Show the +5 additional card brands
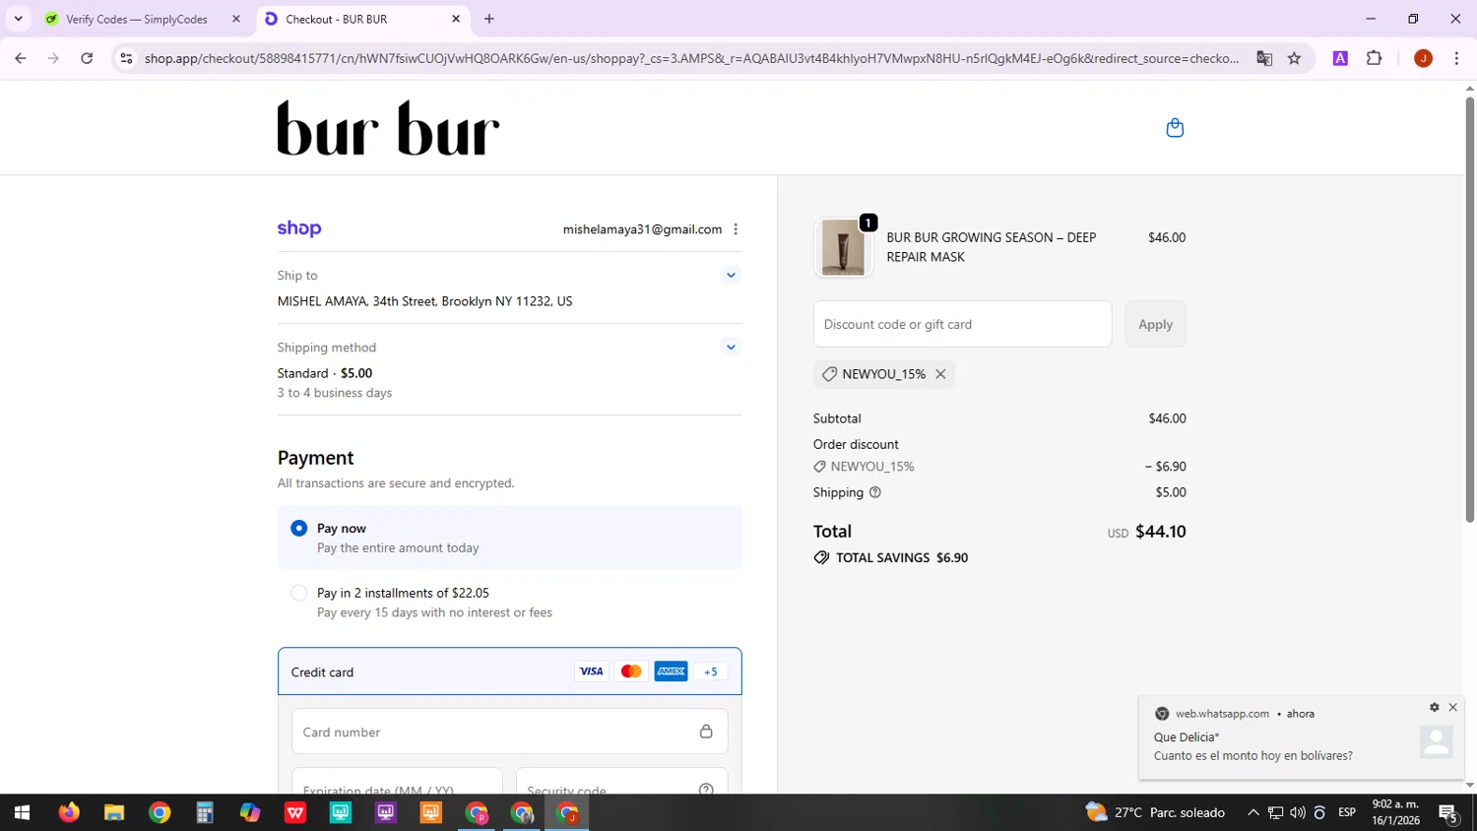1477x831 pixels. (x=711, y=671)
